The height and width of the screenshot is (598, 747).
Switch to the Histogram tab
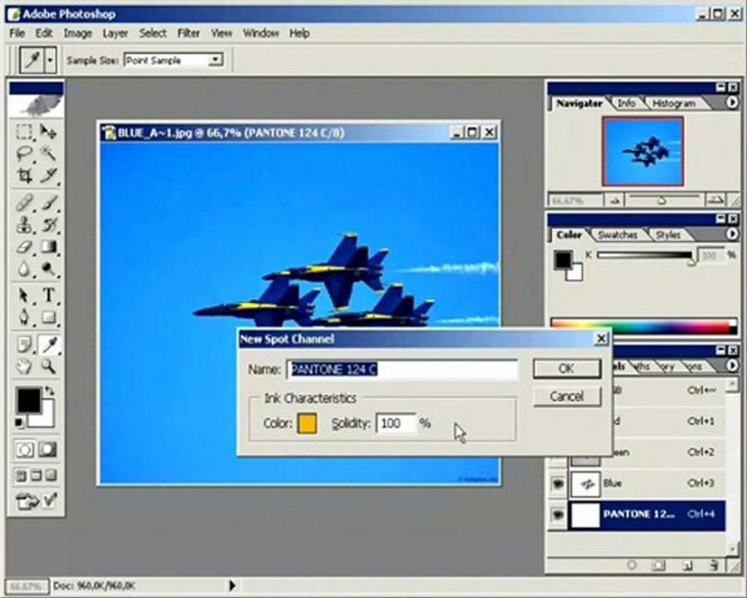tap(674, 104)
